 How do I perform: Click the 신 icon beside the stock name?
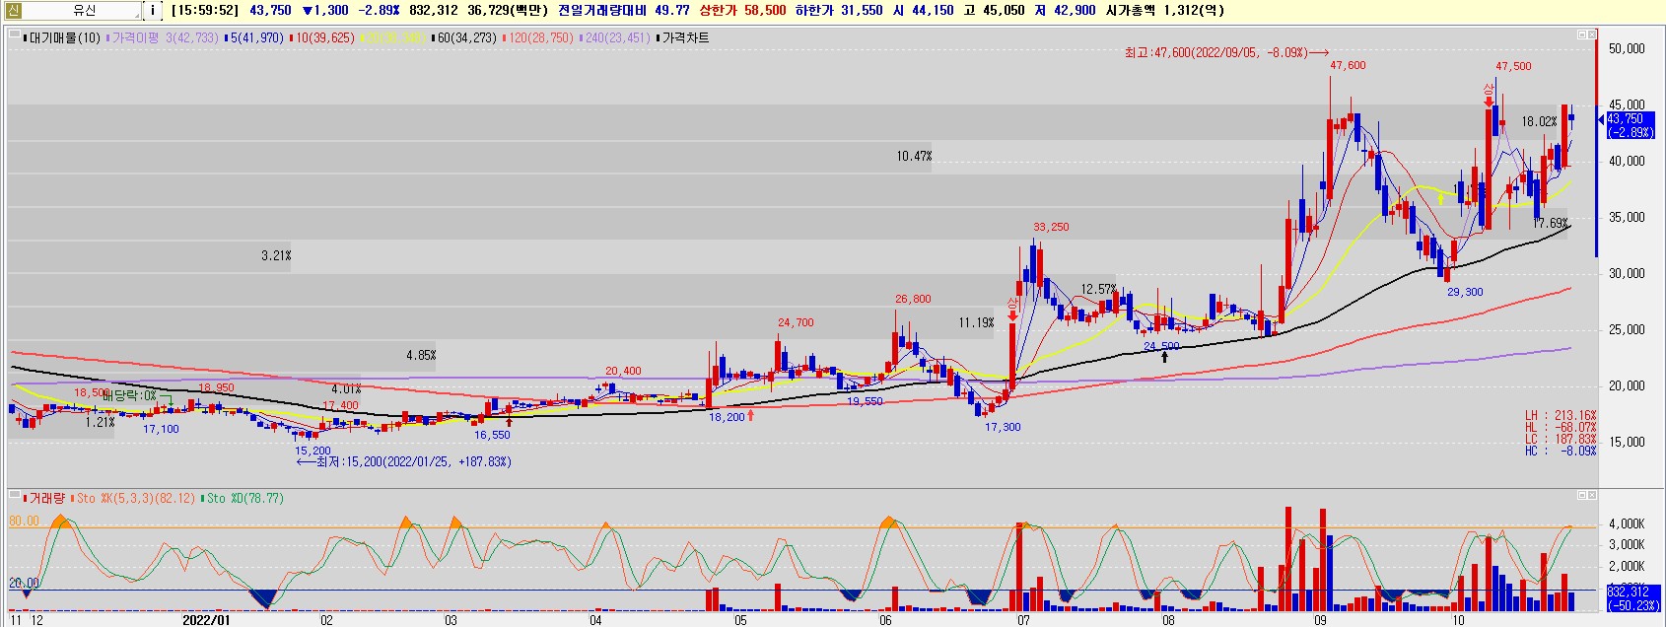(13, 10)
